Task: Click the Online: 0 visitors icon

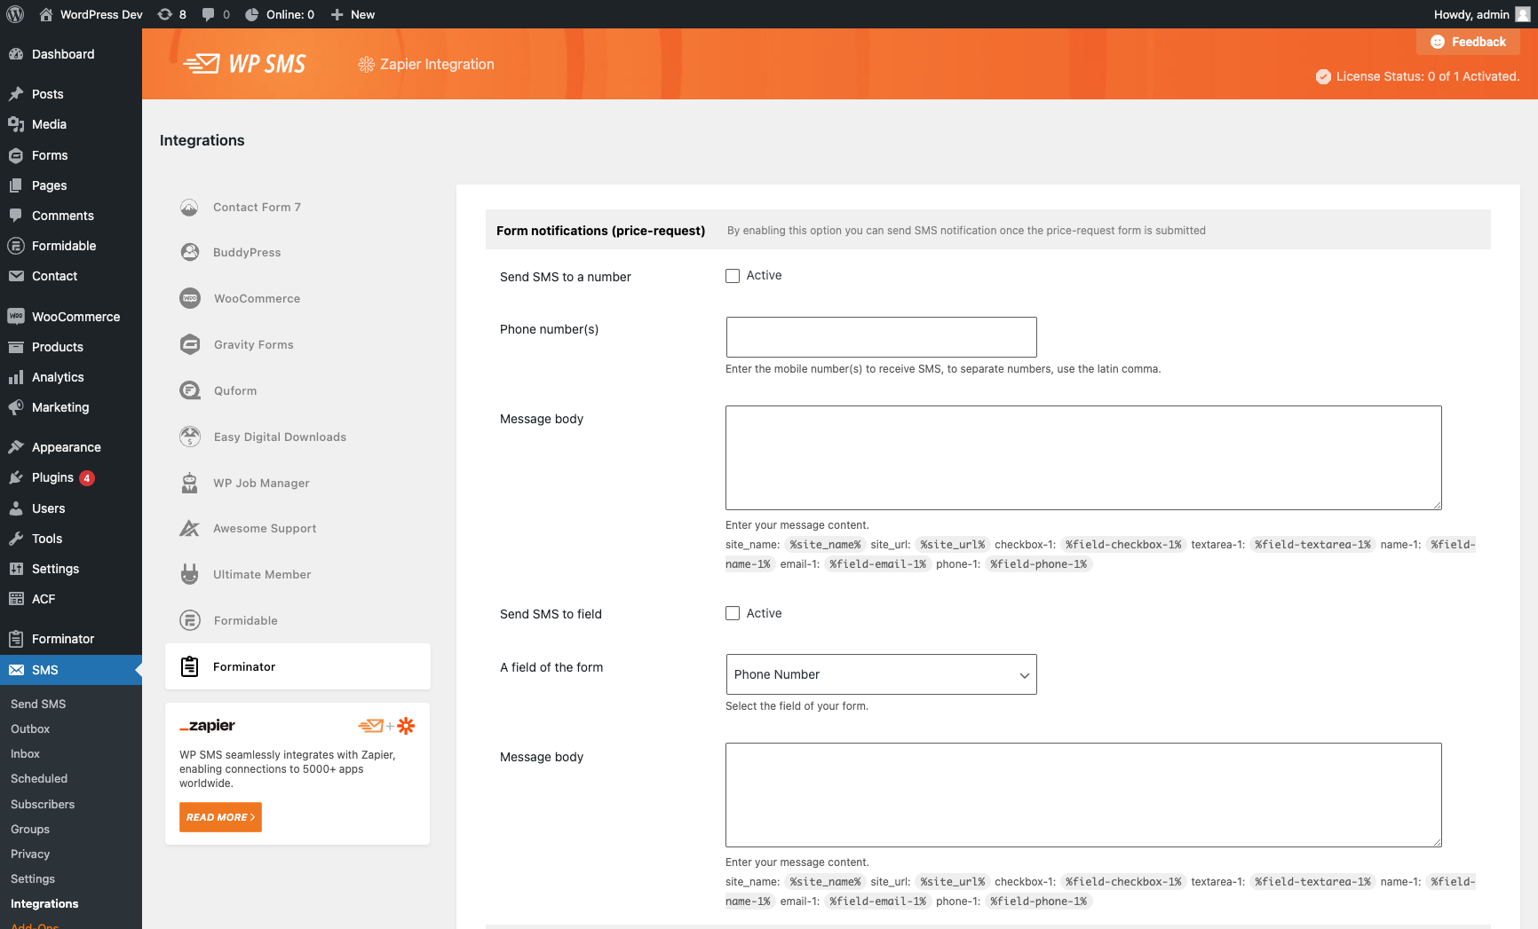Action: pyautogui.click(x=252, y=14)
